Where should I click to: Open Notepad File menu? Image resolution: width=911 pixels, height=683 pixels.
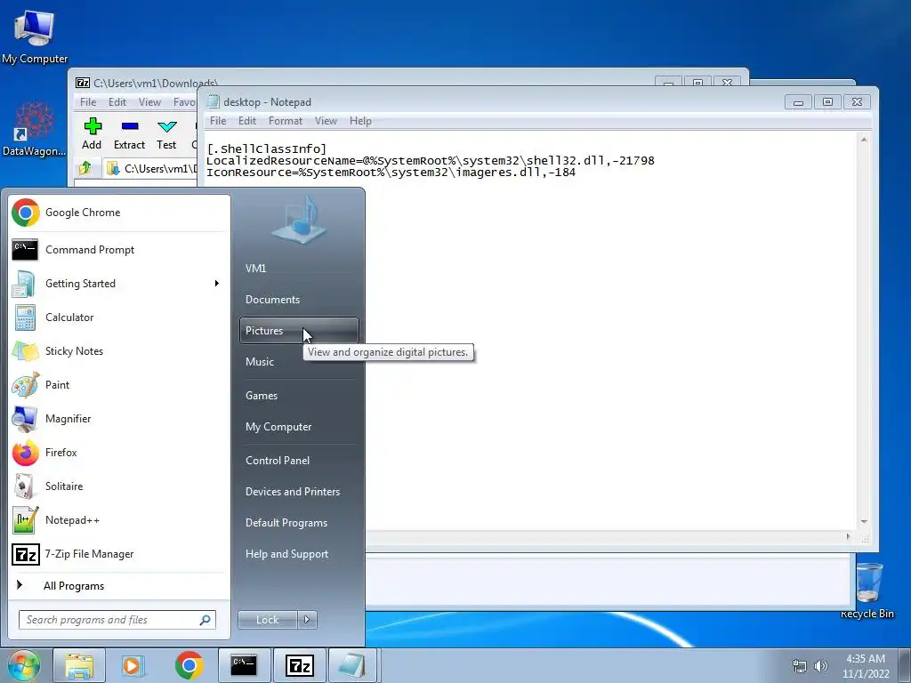[x=218, y=121]
